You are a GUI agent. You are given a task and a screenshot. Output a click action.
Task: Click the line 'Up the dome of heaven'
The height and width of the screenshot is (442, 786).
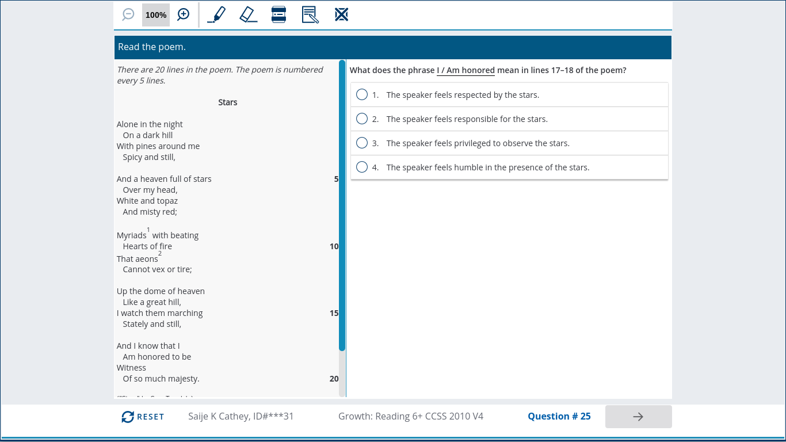[161, 291]
